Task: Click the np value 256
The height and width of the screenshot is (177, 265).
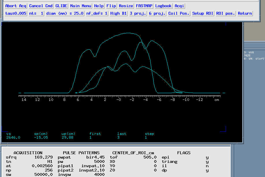Action: point(49,170)
